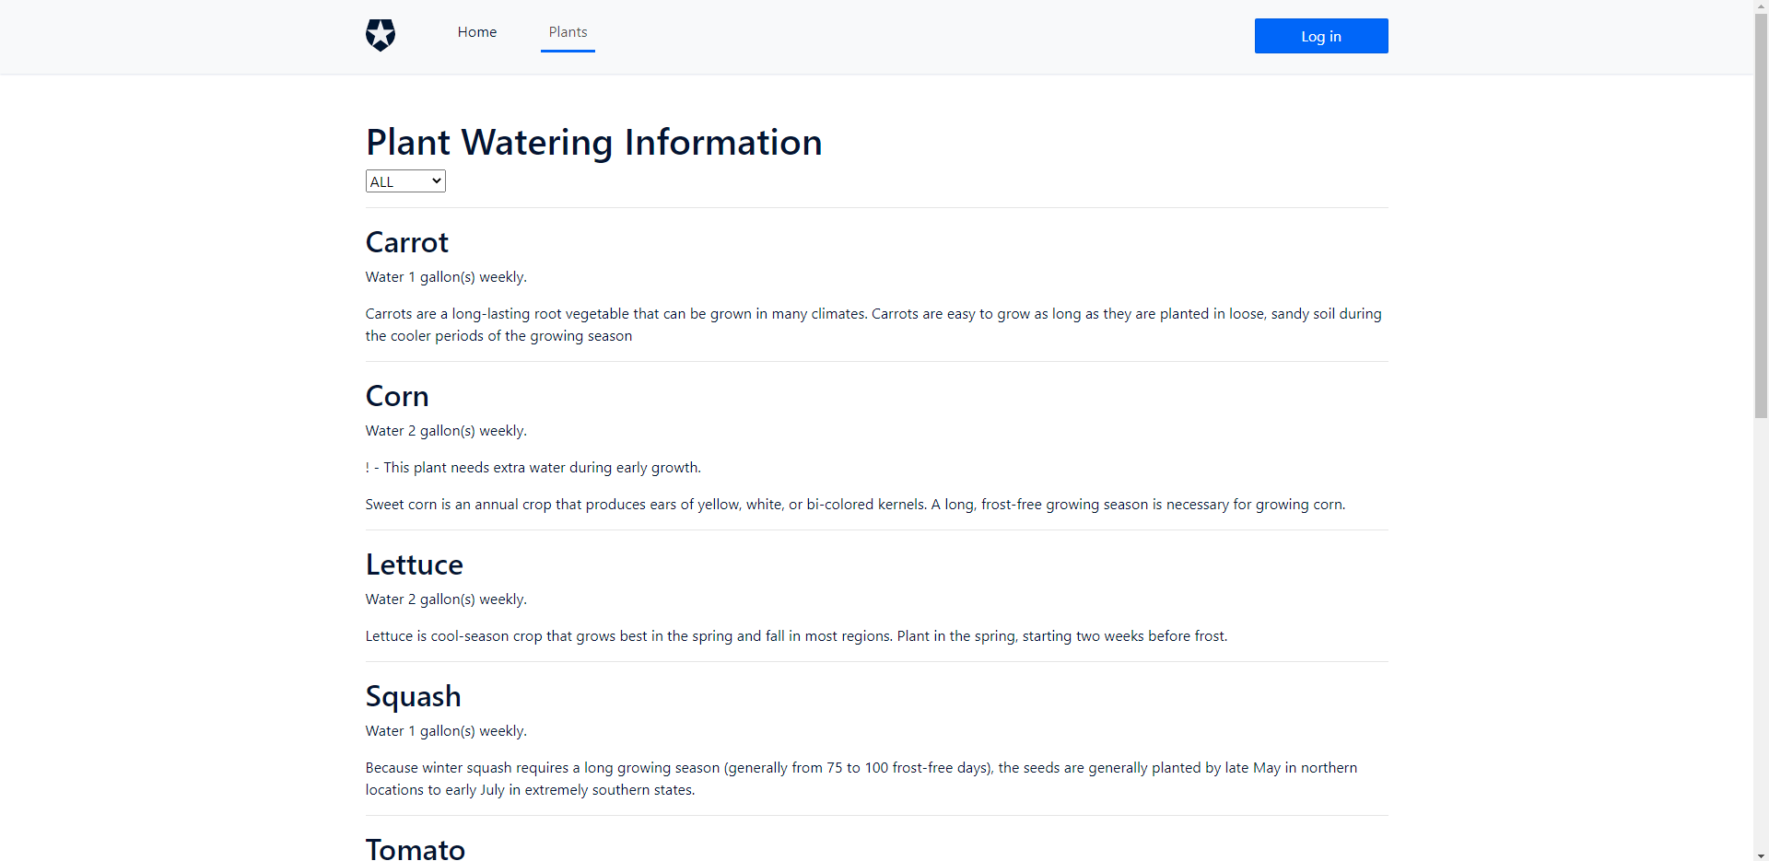Click Carrot's 'Water 1 gallon(s) weekly' text
Screen dimensions: 1769x861
[446, 277]
